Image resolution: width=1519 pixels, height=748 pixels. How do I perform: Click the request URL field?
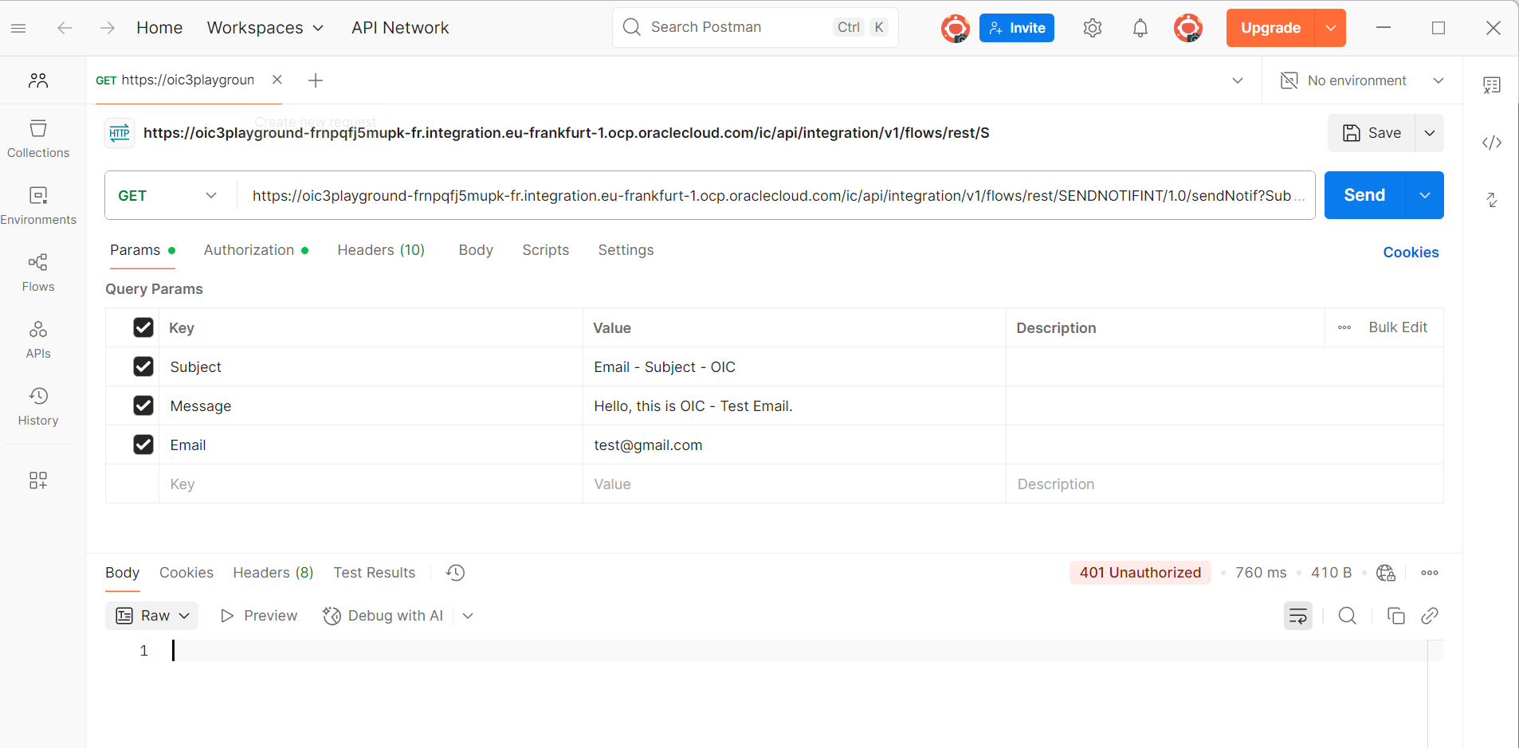[776, 195]
